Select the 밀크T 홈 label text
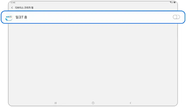The width and height of the screenshot is (186, 107). (21, 17)
